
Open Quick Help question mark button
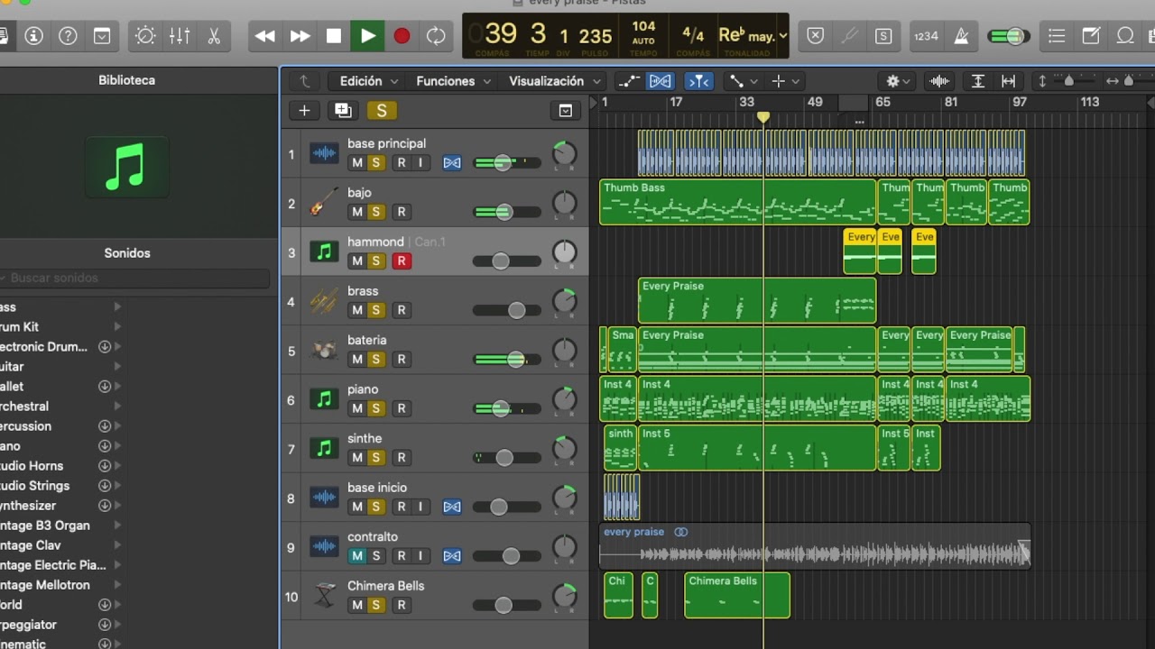[68, 36]
